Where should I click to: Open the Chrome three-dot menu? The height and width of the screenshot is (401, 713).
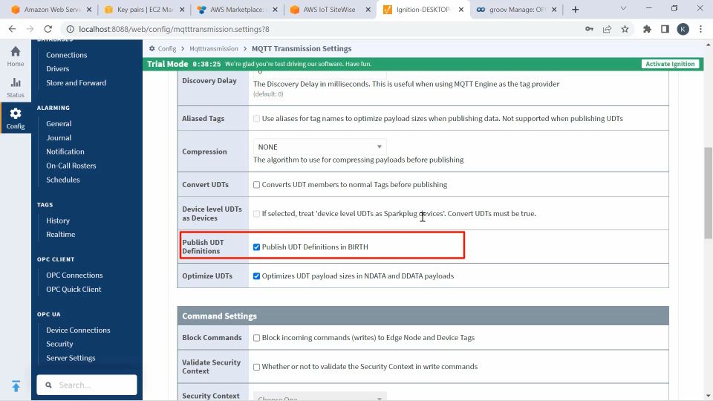coord(700,29)
